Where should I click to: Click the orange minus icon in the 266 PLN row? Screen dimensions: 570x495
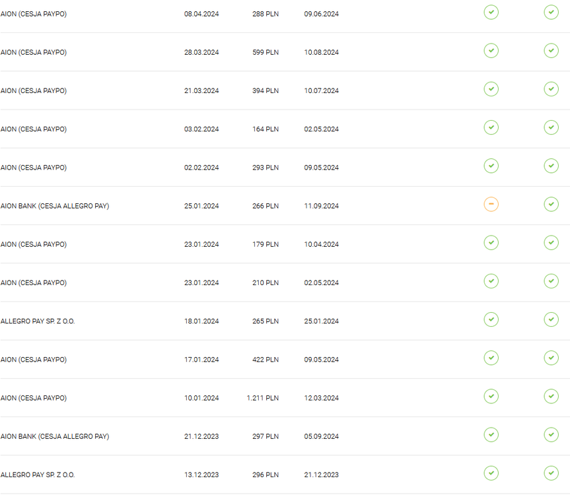[x=491, y=204]
